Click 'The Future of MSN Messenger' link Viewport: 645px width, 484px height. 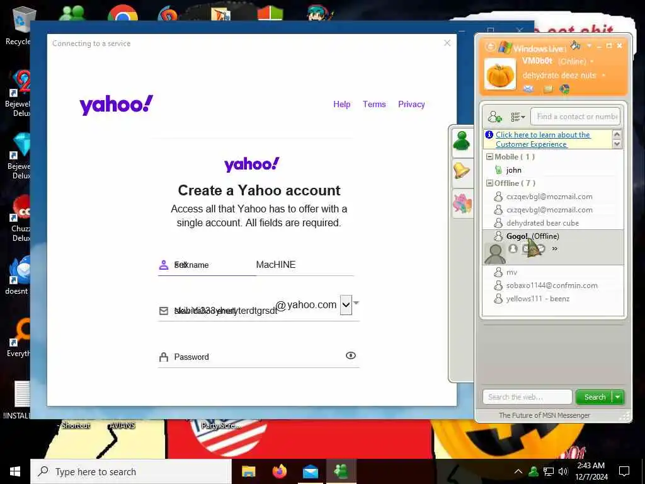coord(544,415)
